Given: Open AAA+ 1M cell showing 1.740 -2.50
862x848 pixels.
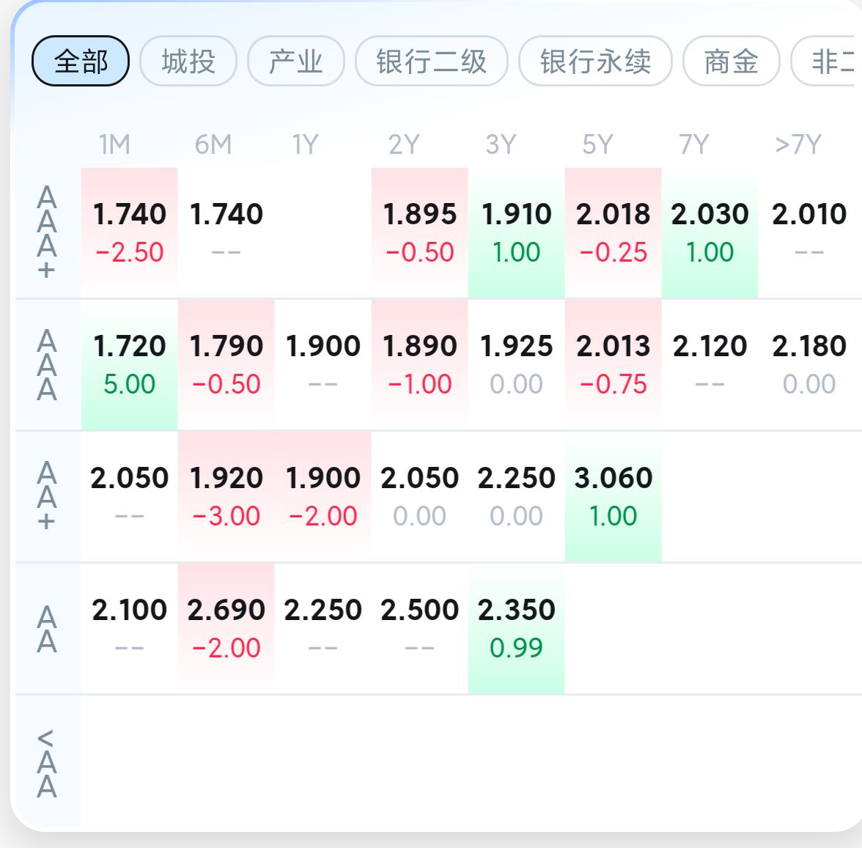Looking at the screenshot, I should click(129, 232).
